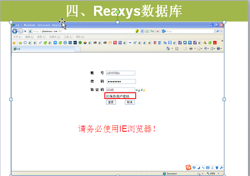
Task: Open the red PDF favorite icon
Action: click(215, 43)
